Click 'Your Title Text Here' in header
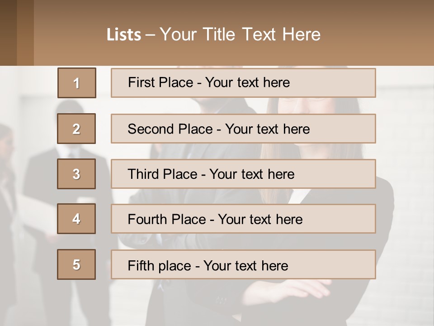The height and width of the screenshot is (326, 434). point(240,34)
